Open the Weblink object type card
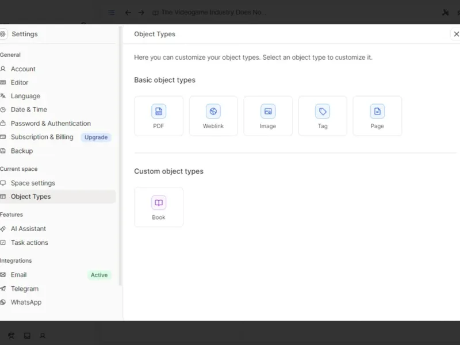 (x=213, y=116)
